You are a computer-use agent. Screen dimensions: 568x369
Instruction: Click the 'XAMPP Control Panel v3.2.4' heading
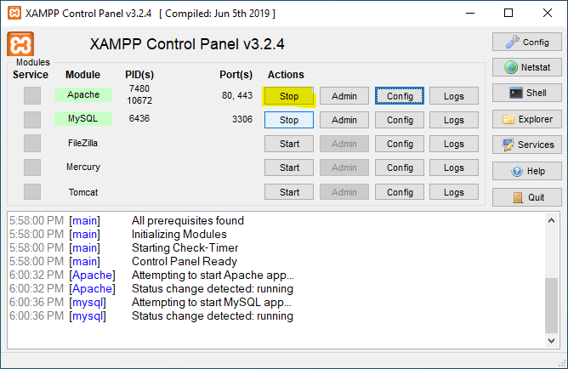187,44
